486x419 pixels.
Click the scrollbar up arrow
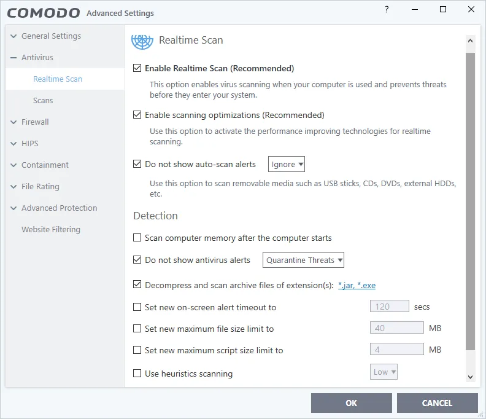point(471,41)
